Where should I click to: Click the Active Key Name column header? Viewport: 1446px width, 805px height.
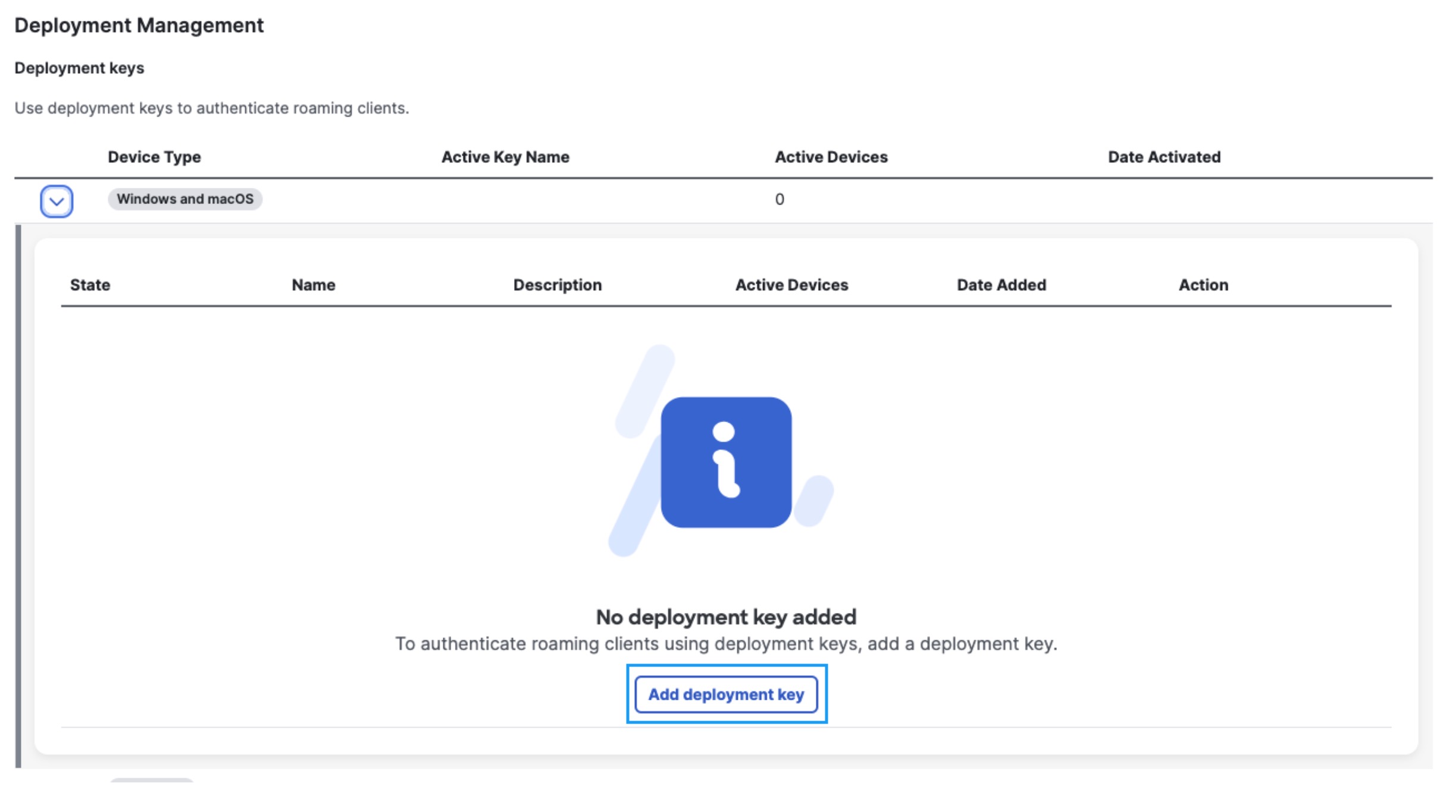pos(505,157)
